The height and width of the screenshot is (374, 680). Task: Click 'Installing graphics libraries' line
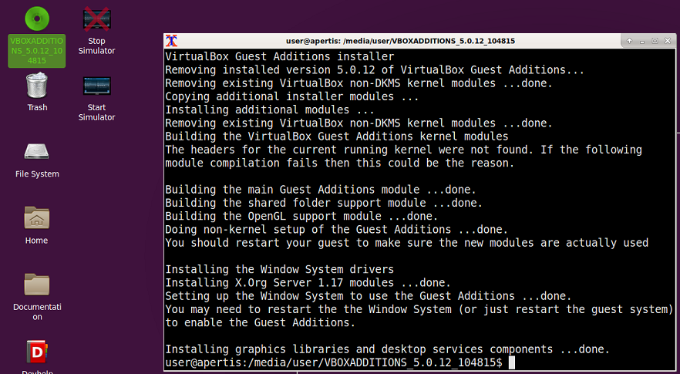click(x=387, y=349)
